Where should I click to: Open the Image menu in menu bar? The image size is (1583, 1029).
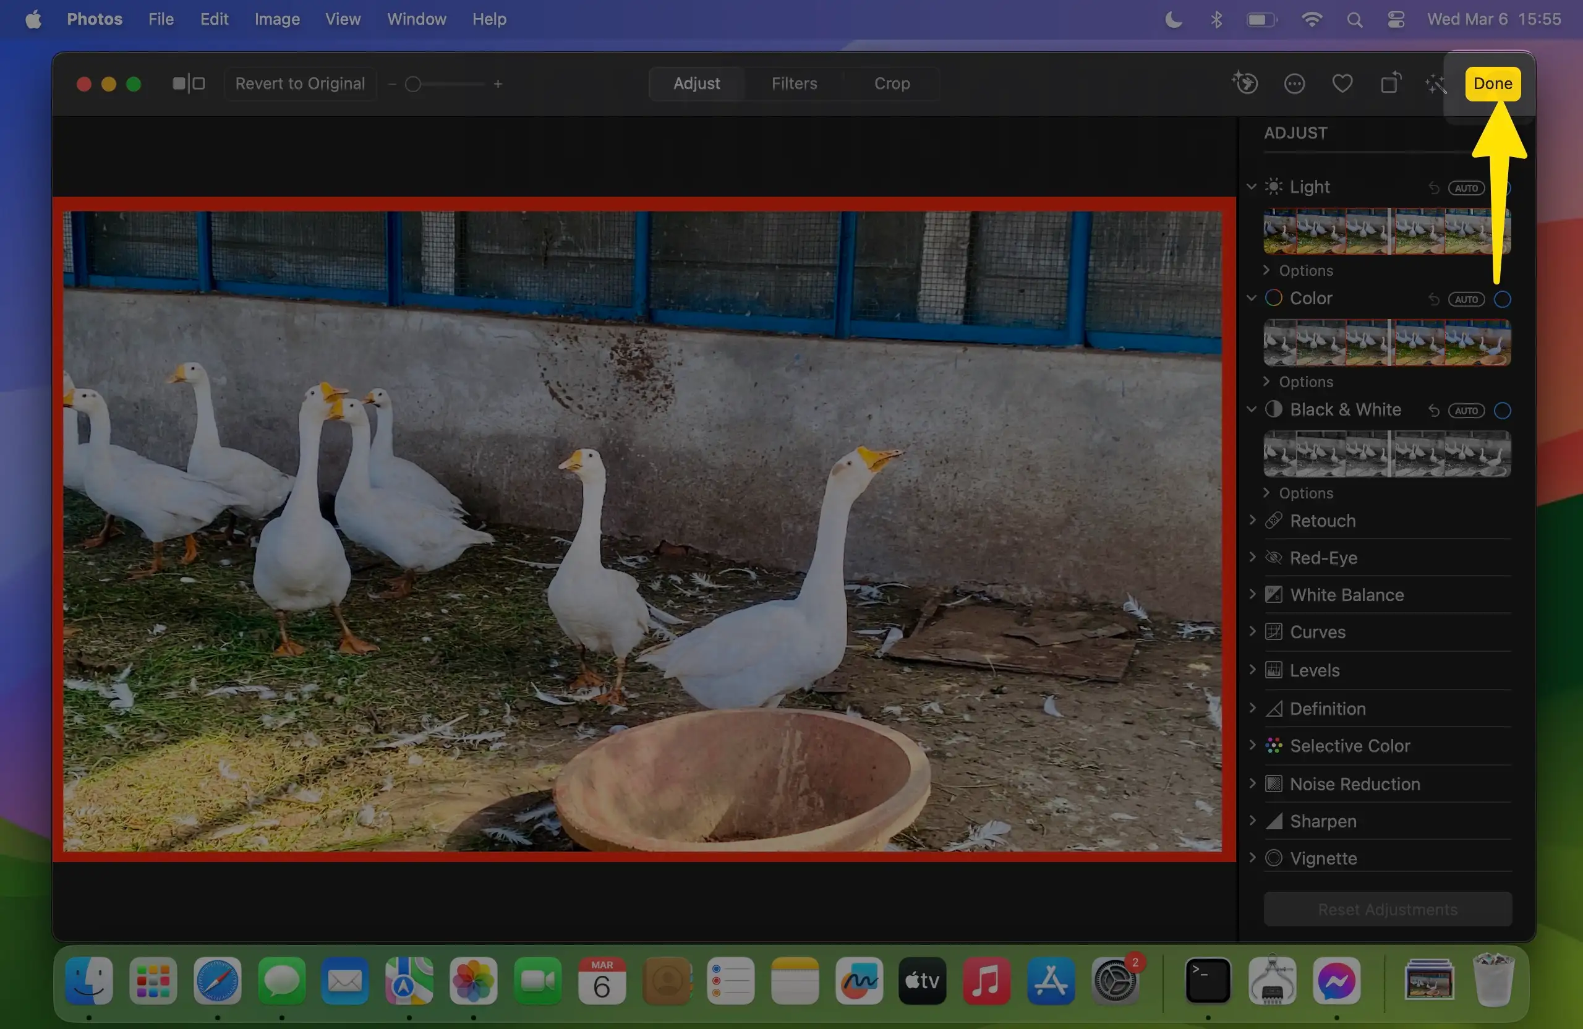point(276,19)
